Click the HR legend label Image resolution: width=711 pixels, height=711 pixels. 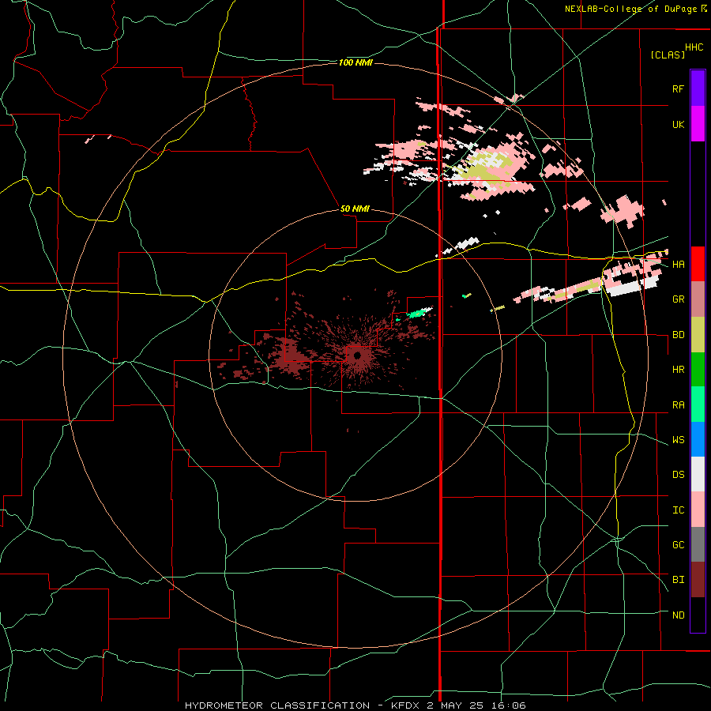pyautogui.click(x=678, y=370)
